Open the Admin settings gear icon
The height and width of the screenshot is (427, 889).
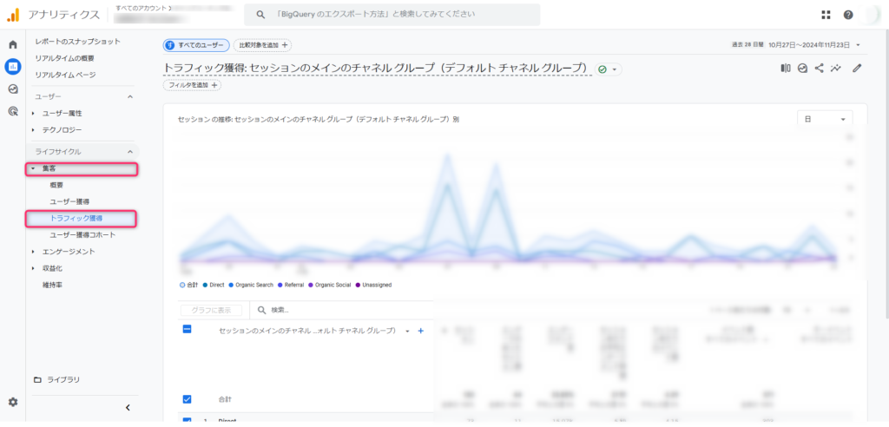(13, 402)
